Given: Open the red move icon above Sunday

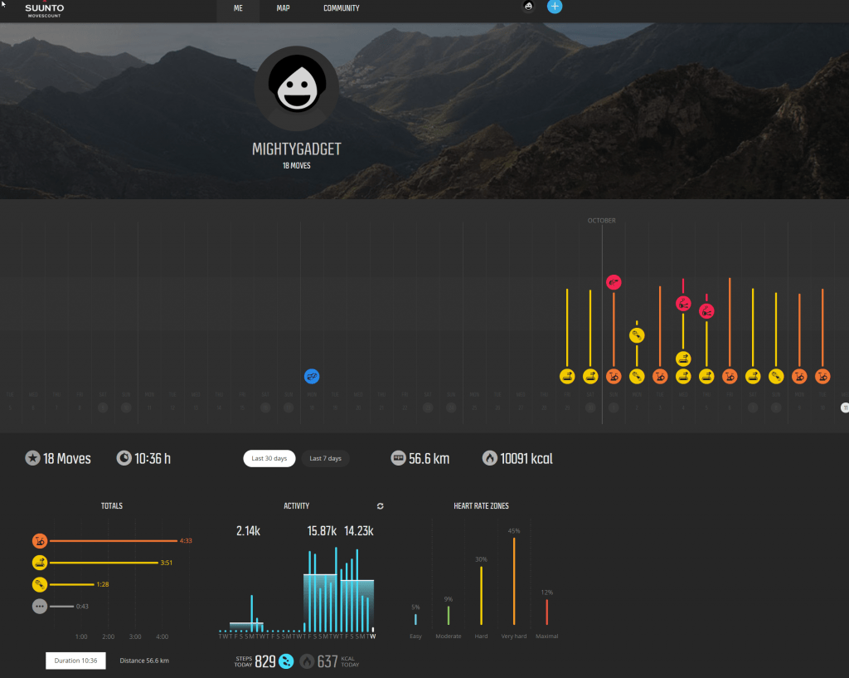Looking at the screenshot, I should [614, 282].
